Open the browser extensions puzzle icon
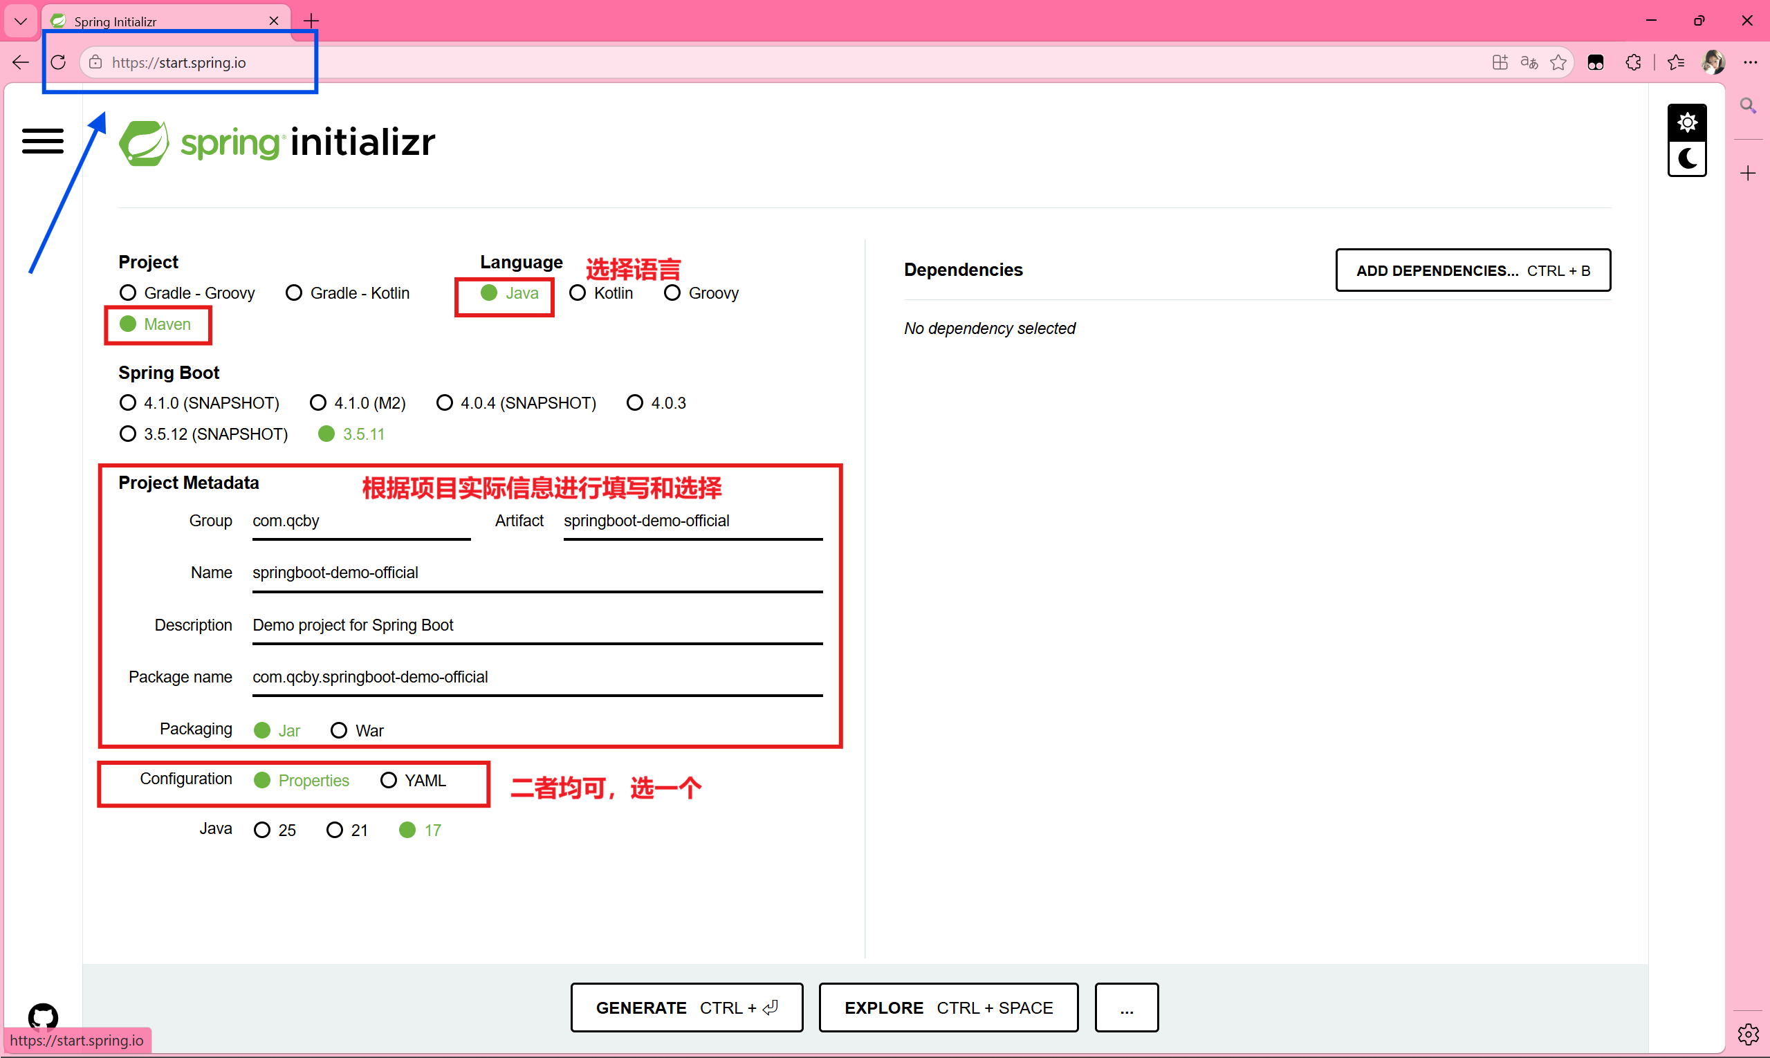Viewport: 1770px width, 1058px height. tap(1633, 63)
